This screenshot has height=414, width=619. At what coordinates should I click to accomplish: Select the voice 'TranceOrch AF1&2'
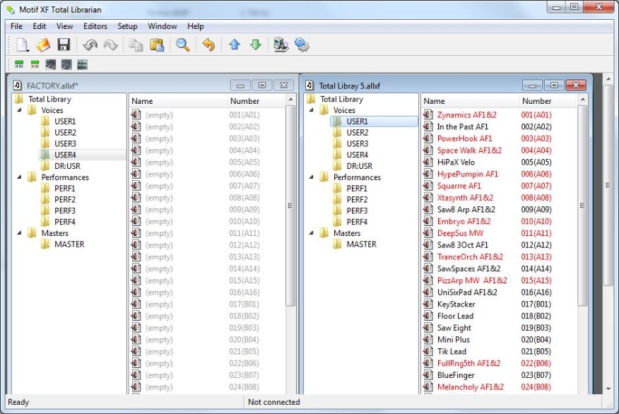coord(470,256)
